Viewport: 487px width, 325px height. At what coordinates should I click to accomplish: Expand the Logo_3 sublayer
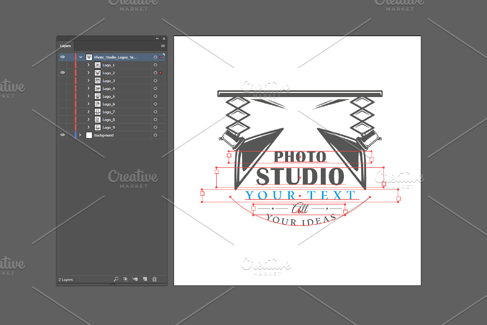(x=88, y=81)
